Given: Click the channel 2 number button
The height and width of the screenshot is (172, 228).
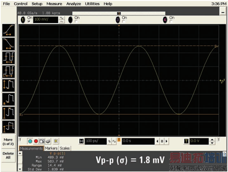Looking at the screenshot, I should tap(70, 20).
